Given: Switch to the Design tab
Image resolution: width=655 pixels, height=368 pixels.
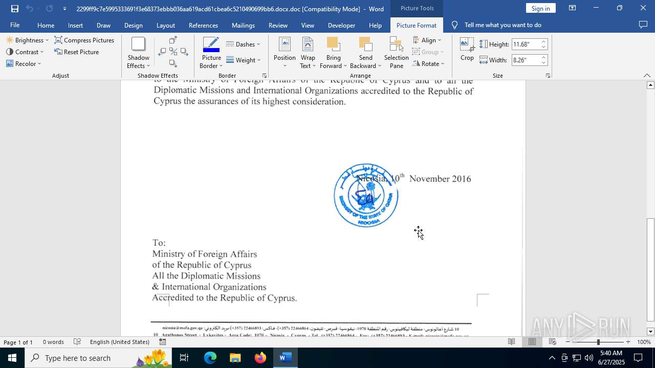Looking at the screenshot, I should tap(133, 25).
